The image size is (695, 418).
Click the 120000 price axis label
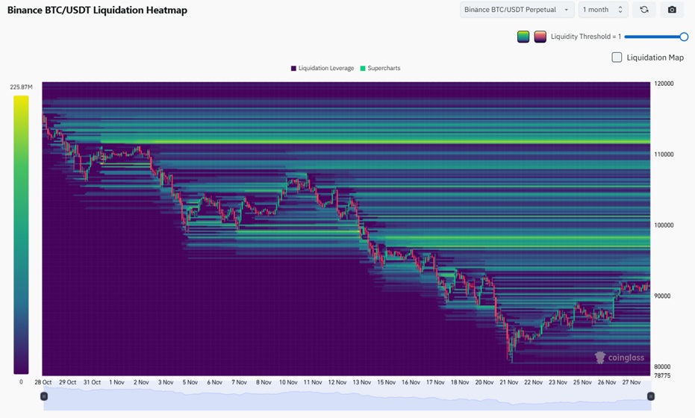(664, 84)
